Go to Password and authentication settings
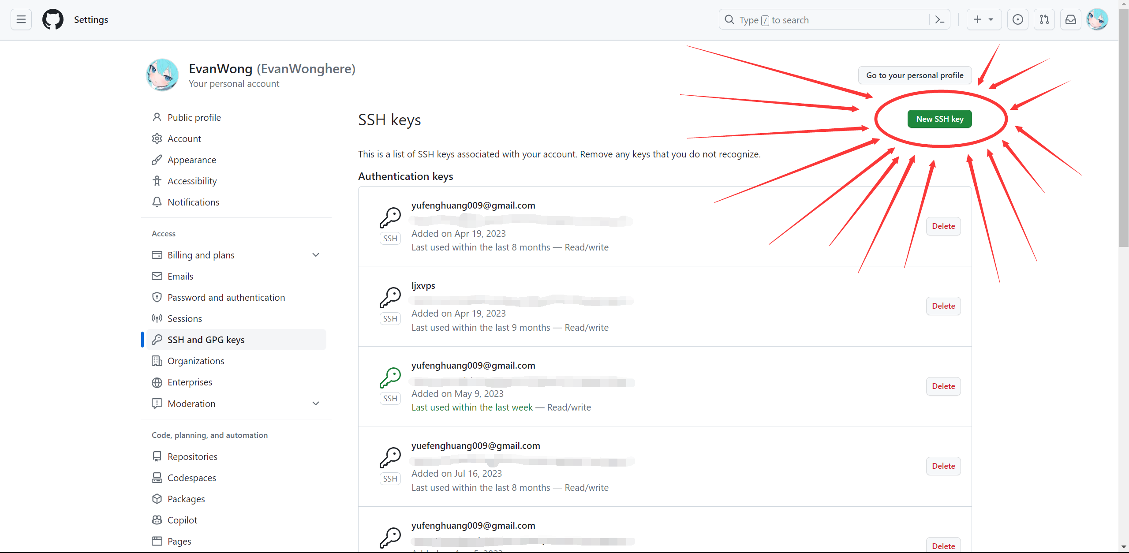Image resolution: width=1129 pixels, height=553 pixels. click(226, 297)
